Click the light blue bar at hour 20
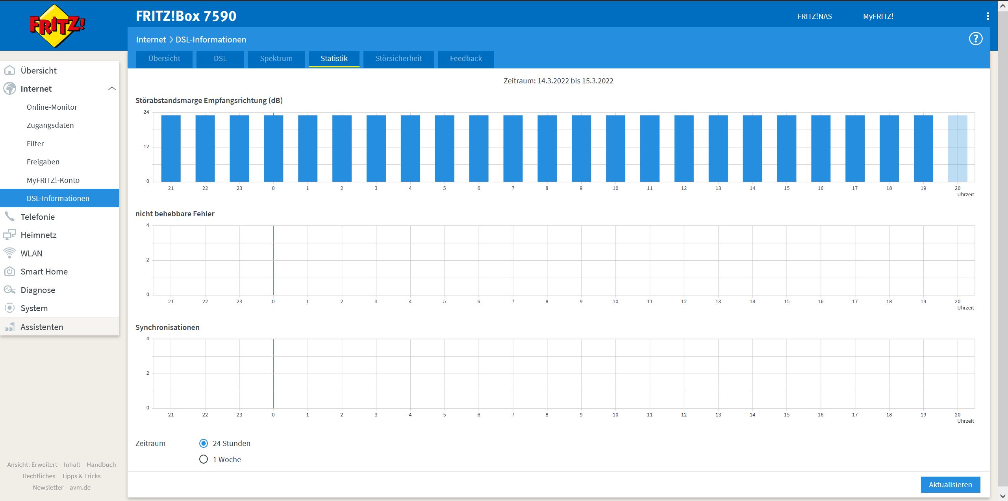This screenshot has width=1008, height=501. coord(957,148)
